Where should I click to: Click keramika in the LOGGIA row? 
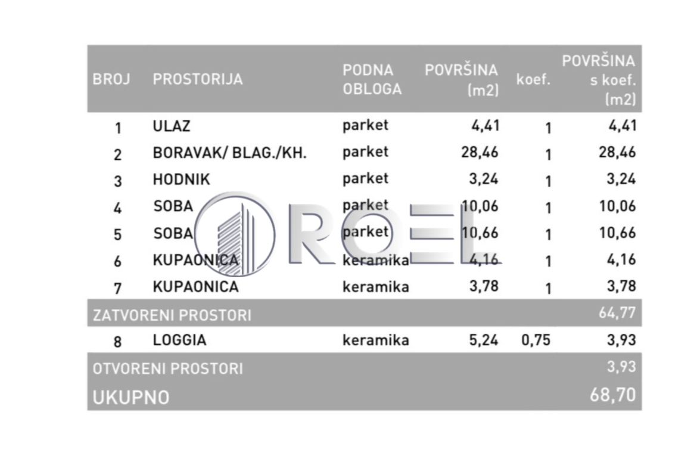(x=376, y=340)
